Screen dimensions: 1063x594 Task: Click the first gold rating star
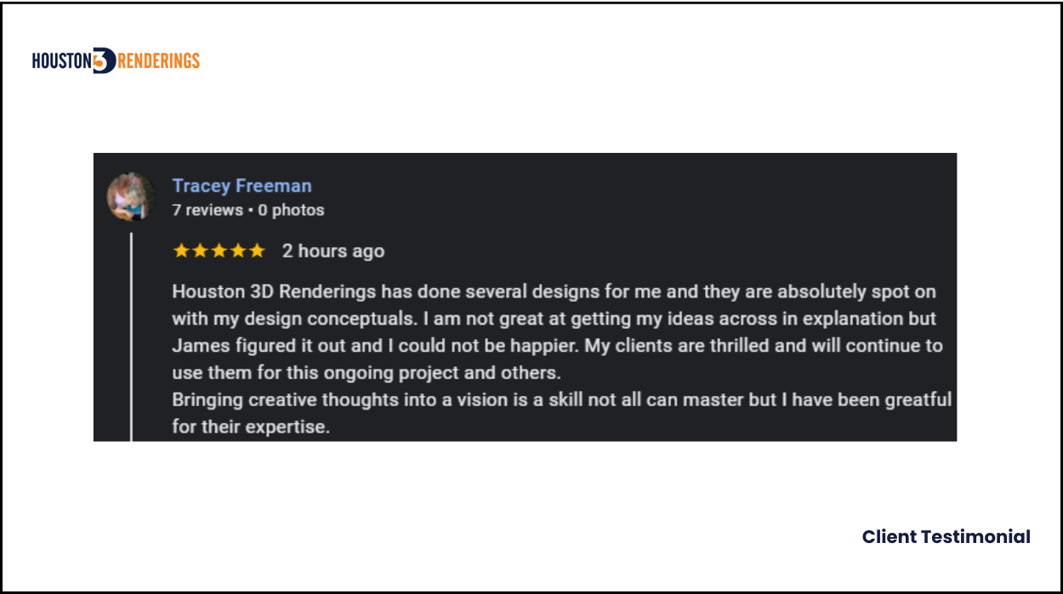tap(180, 251)
